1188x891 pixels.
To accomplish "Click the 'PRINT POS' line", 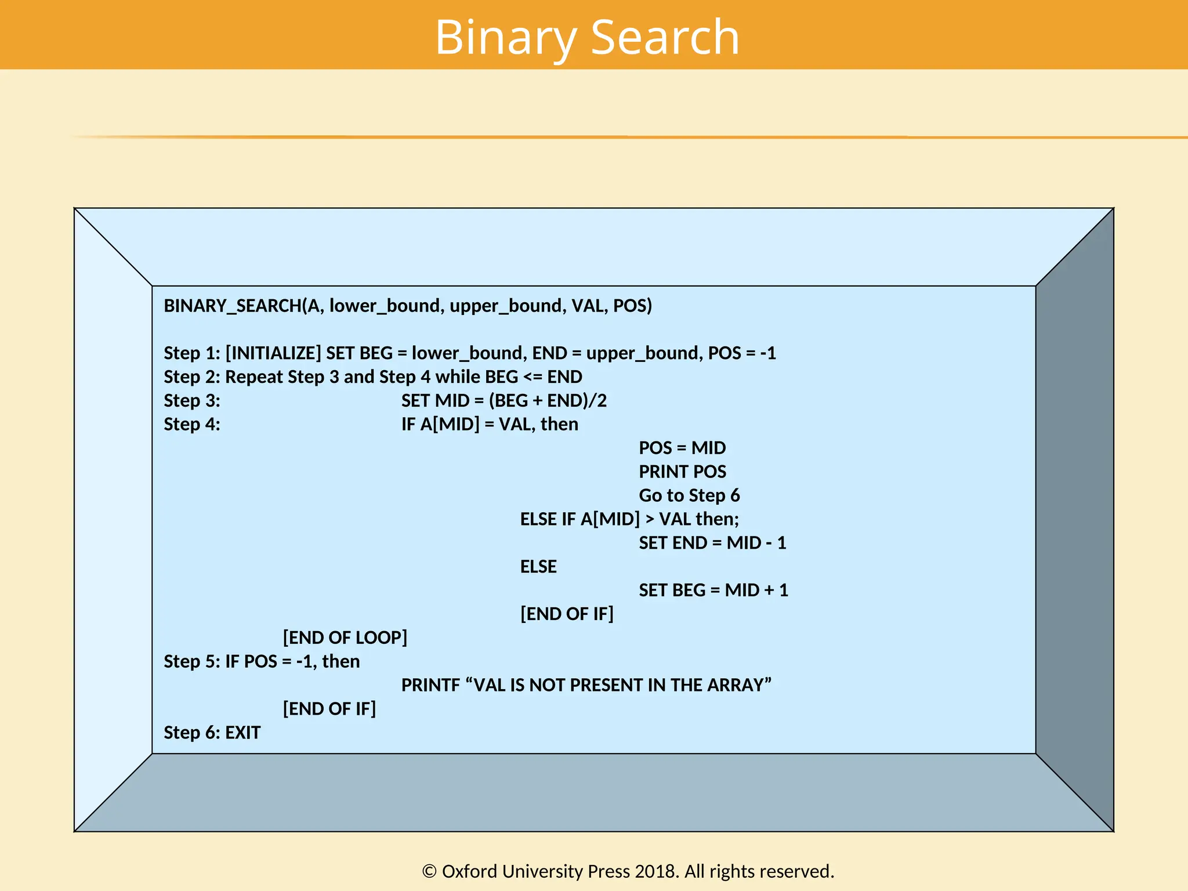I will click(683, 472).
